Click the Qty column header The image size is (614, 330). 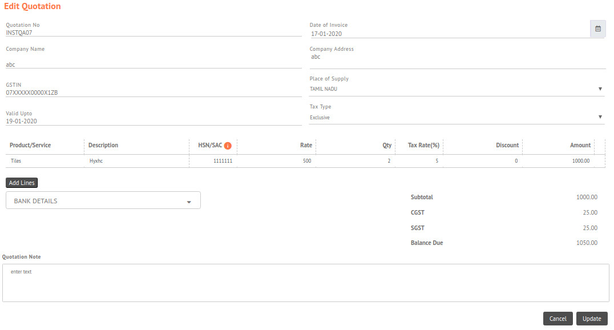tap(387, 146)
